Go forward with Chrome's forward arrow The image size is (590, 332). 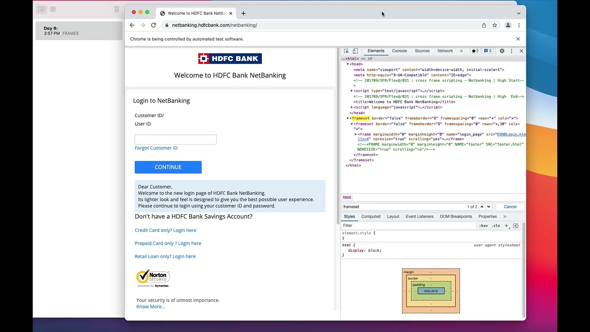(x=142, y=25)
